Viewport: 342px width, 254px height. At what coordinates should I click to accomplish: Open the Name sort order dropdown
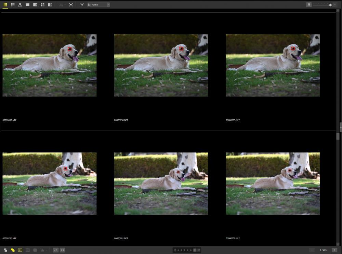[98, 4]
